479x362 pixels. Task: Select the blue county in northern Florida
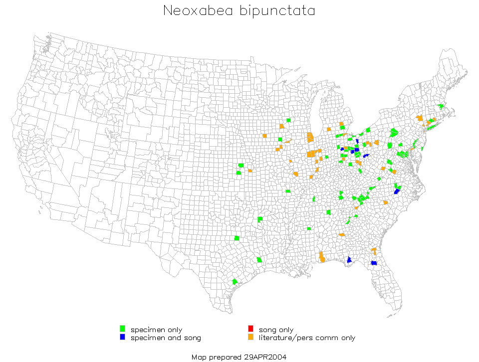[x=373, y=263]
